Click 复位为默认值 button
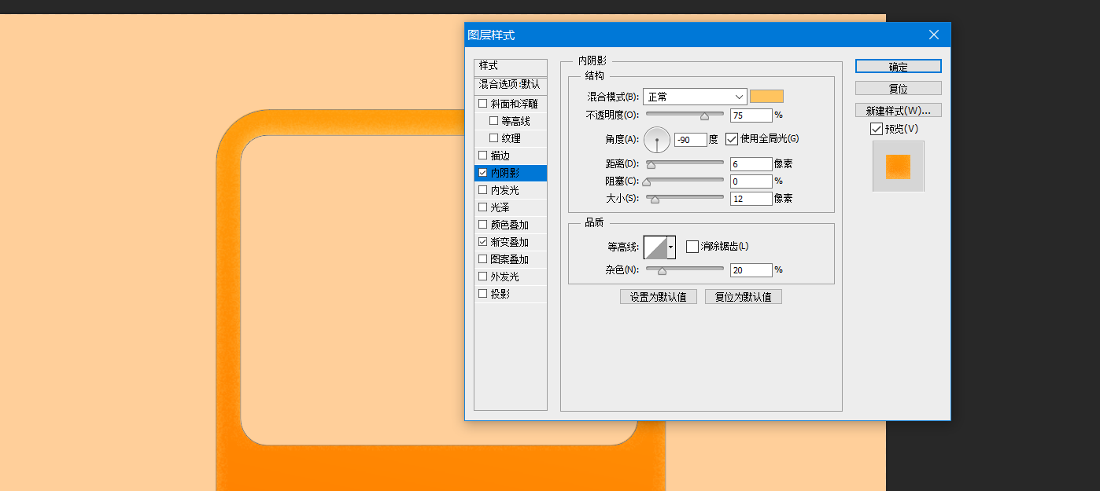Screen dimensions: 1100x491 click(744, 297)
